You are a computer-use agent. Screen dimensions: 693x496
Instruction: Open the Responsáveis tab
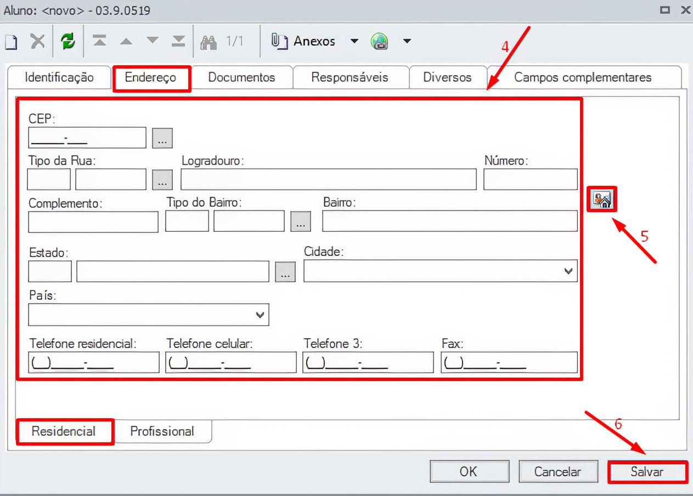click(350, 77)
